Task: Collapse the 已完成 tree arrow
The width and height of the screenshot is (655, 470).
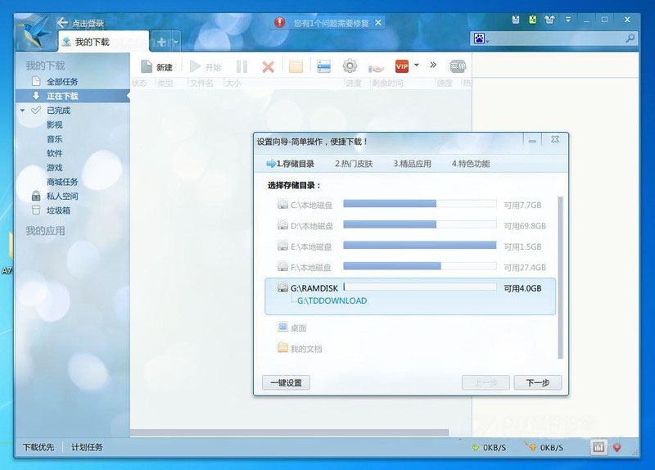Action: coord(23,111)
